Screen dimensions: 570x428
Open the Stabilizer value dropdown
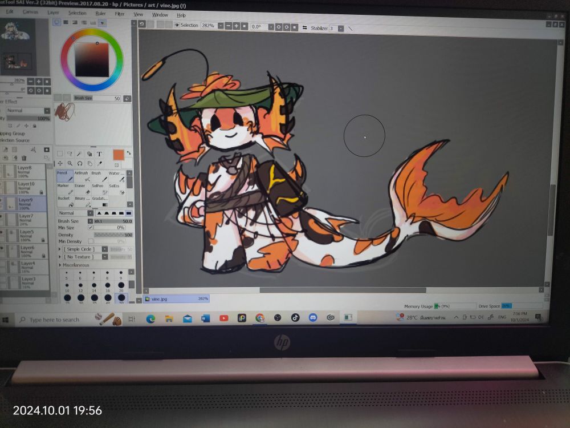[341, 29]
